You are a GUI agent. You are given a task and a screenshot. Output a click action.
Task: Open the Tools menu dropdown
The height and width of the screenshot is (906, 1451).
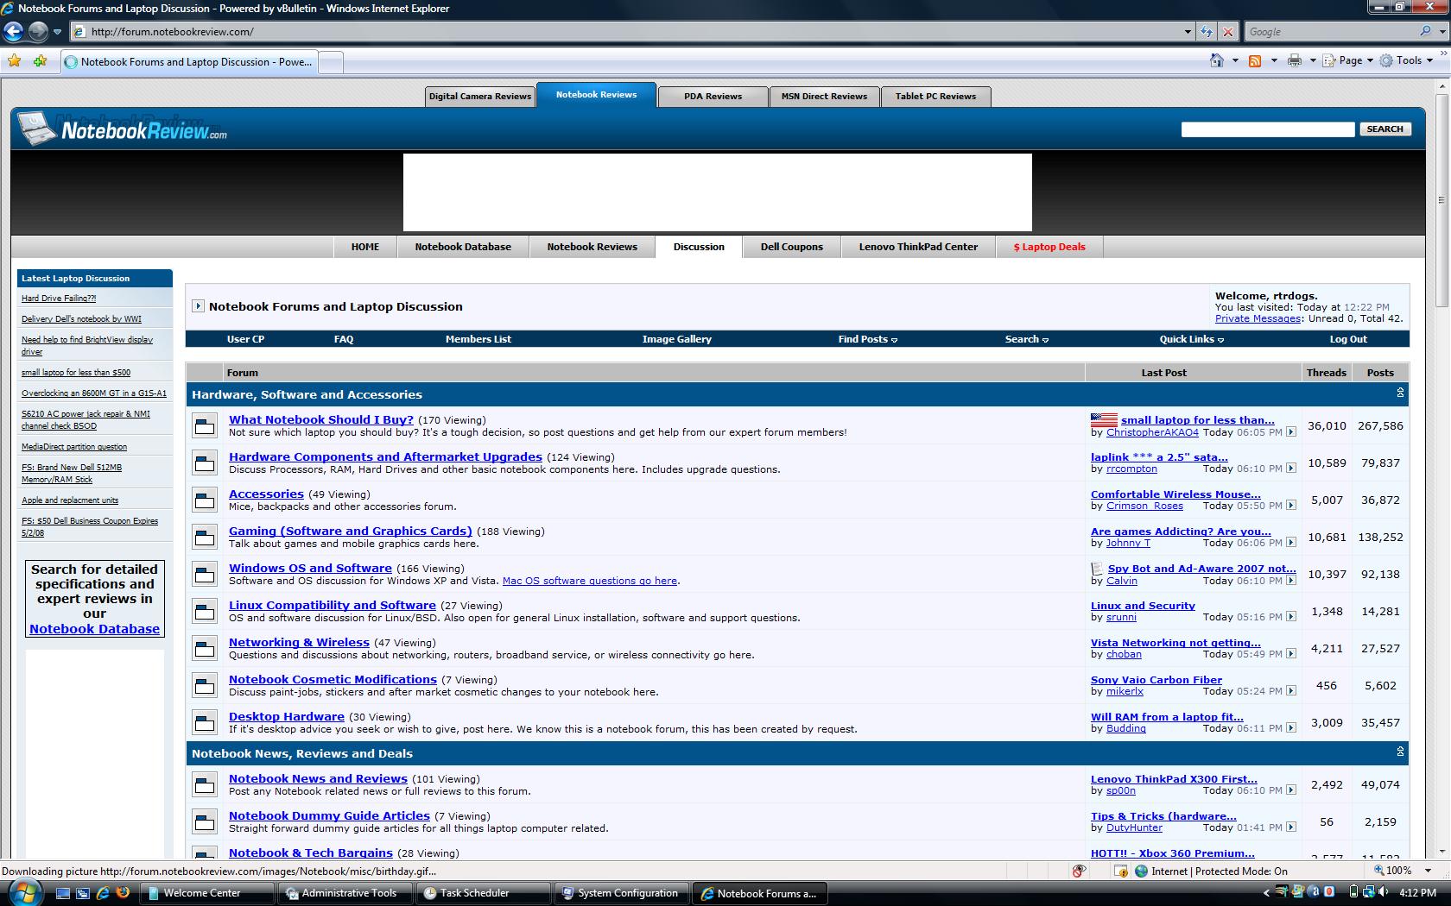pyautogui.click(x=1407, y=60)
